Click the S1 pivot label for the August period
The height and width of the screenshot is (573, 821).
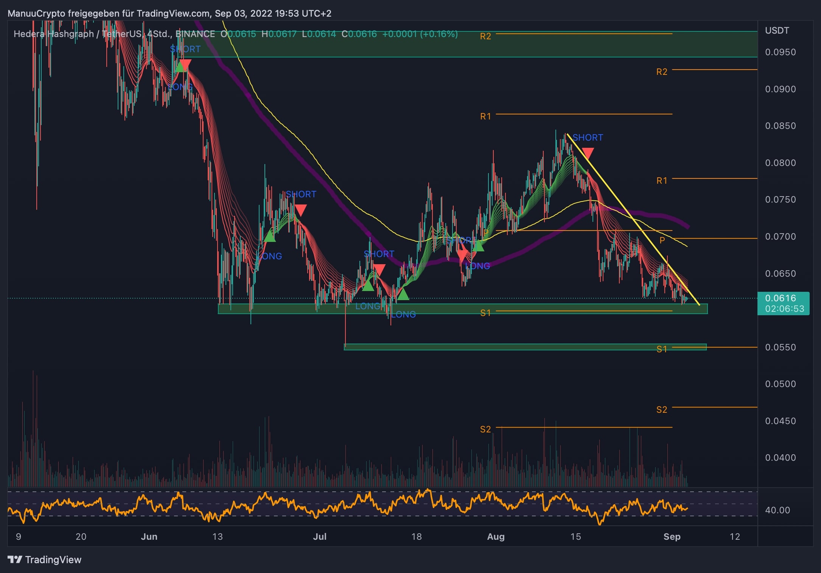pyautogui.click(x=485, y=313)
